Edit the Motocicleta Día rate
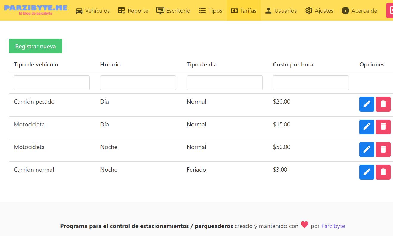This screenshot has height=236, width=393. (367, 127)
